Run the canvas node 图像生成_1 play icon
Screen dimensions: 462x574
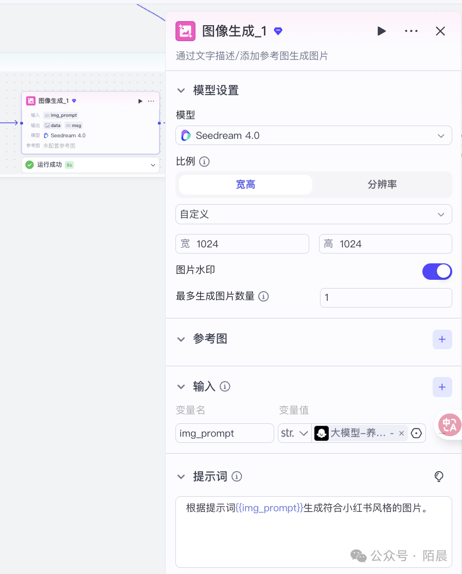140,101
